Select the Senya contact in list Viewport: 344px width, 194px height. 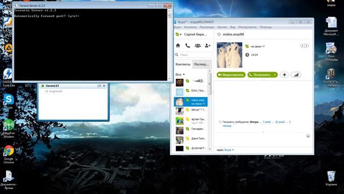(x=191, y=111)
